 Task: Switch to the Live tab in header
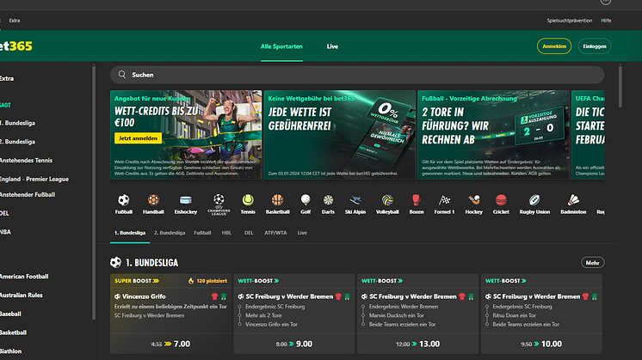point(332,46)
